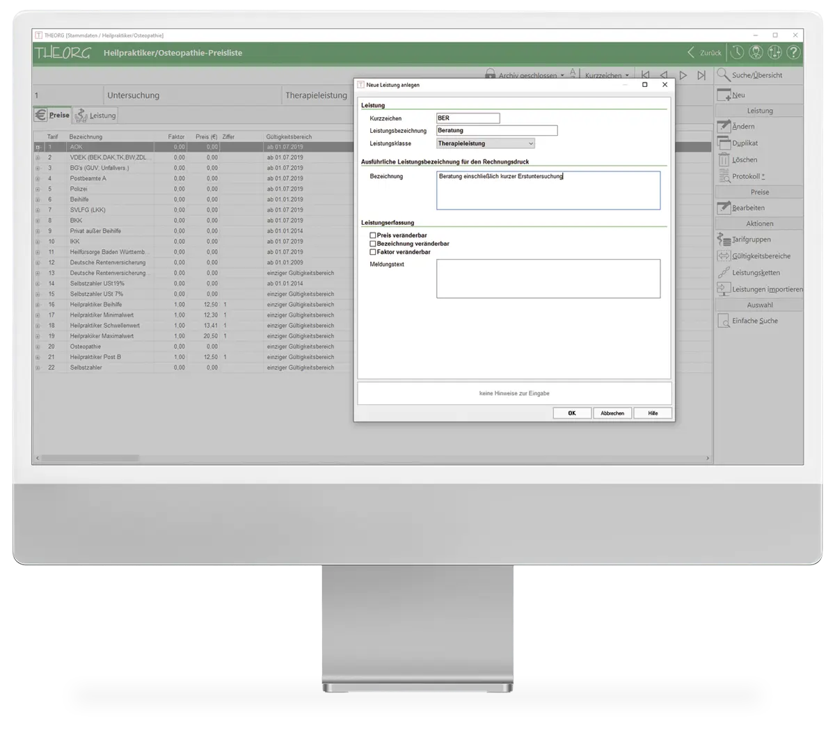Click into the Meldungstext text area
Viewport: 835px width, 744px height.
548,278
